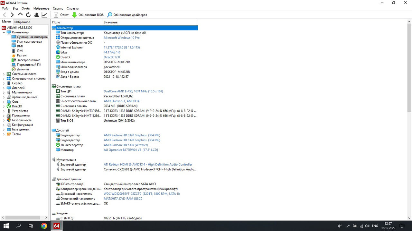Image resolution: width=412 pixels, height=231 pixels.
Task: Open Microsoft Windows 10 Pro link
Action: point(121,38)
